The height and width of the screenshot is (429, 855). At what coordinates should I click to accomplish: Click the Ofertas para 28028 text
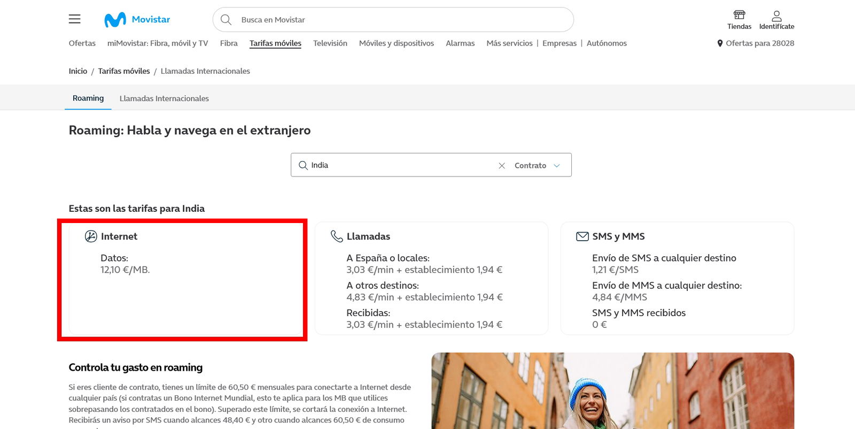[x=760, y=43]
